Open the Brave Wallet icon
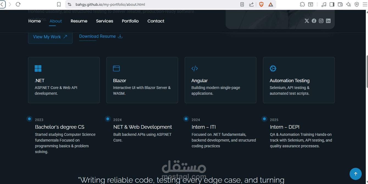The image size is (368, 184). 340,4
